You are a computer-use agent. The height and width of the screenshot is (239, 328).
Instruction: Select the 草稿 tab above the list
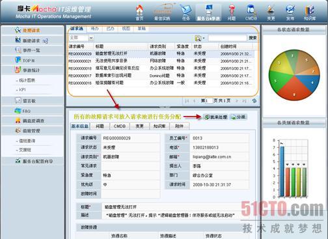142,29
